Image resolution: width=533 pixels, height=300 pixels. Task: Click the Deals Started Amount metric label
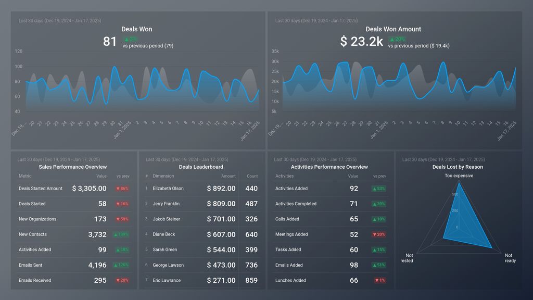[x=41, y=189]
